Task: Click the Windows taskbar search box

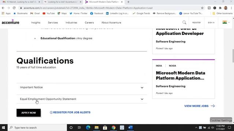Action: pos(37,128)
